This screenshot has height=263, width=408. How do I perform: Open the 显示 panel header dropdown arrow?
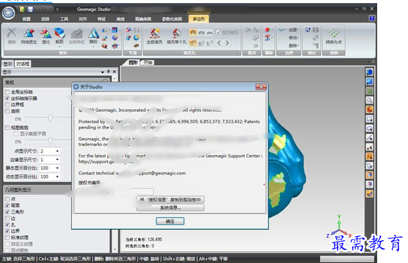(x=103, y=72)
